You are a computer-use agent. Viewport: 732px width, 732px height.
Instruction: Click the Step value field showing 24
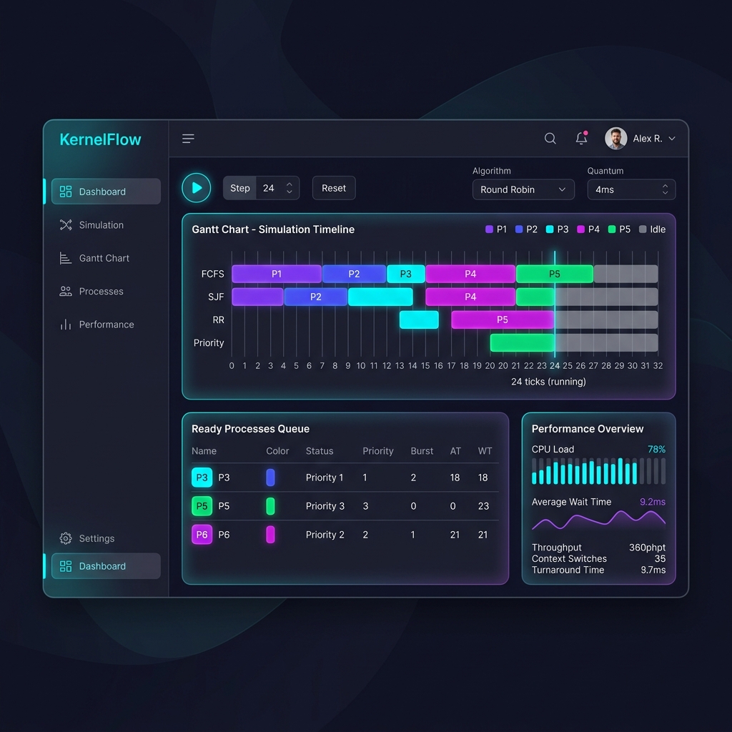point(269,188)
